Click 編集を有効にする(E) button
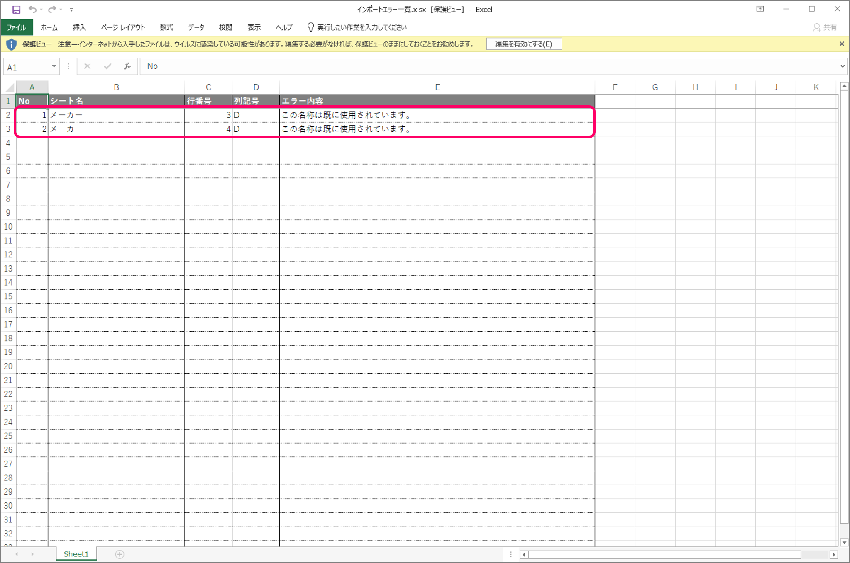This screenshot has width=850, height=563. tap(524, 44)
